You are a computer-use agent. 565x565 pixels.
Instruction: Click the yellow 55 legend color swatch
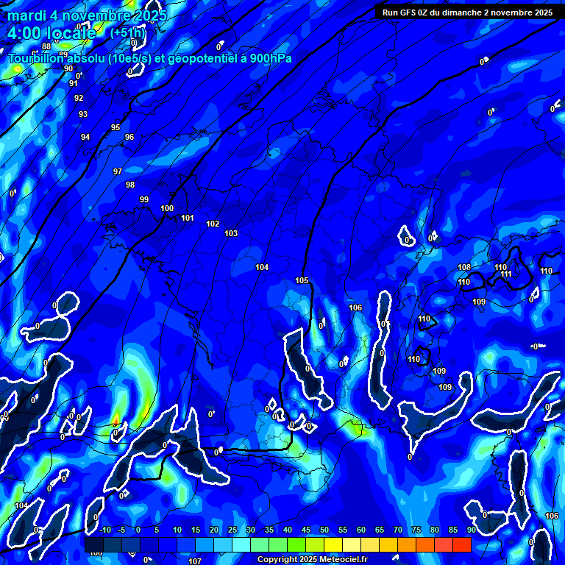pos(333,544)
